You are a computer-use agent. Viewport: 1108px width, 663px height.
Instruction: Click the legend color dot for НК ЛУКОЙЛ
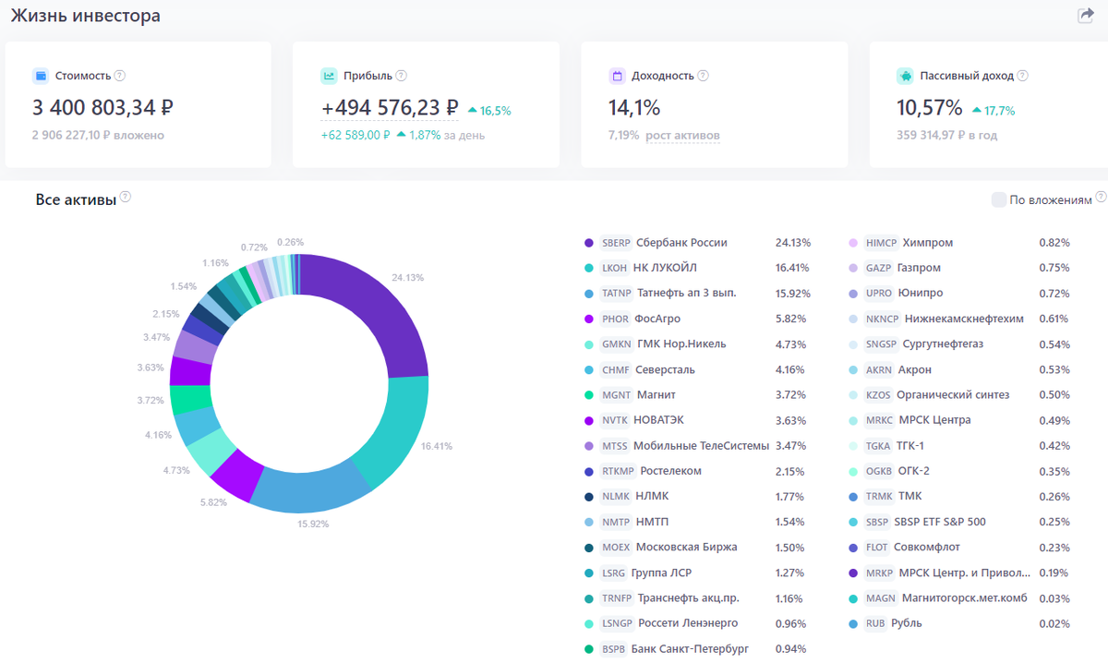pos(589,268)
